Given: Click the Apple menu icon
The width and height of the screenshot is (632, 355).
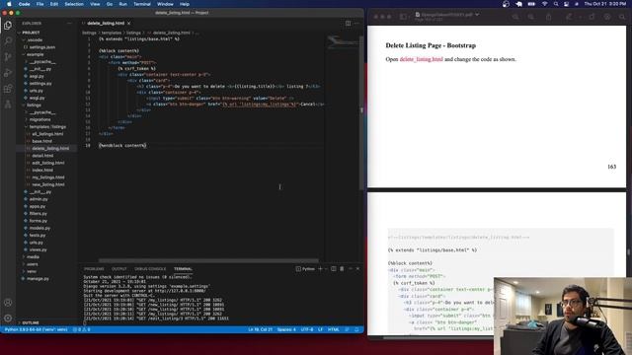Looking at the screenshot, I should [9, 4].
